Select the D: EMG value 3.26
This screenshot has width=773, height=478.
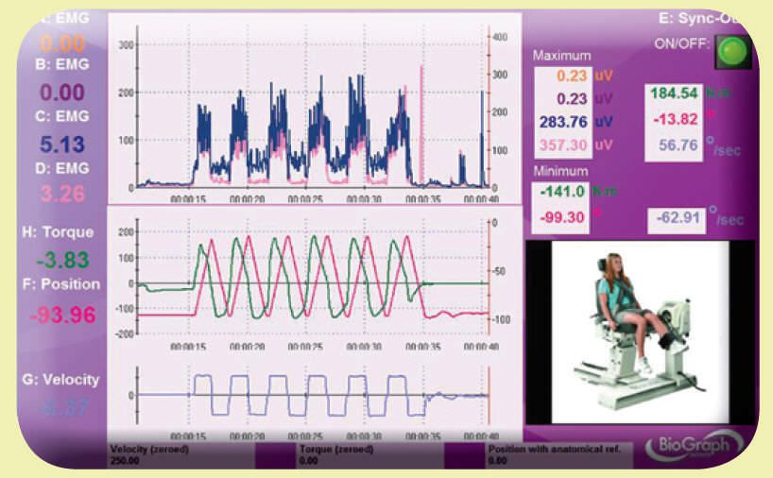(61, 195)
